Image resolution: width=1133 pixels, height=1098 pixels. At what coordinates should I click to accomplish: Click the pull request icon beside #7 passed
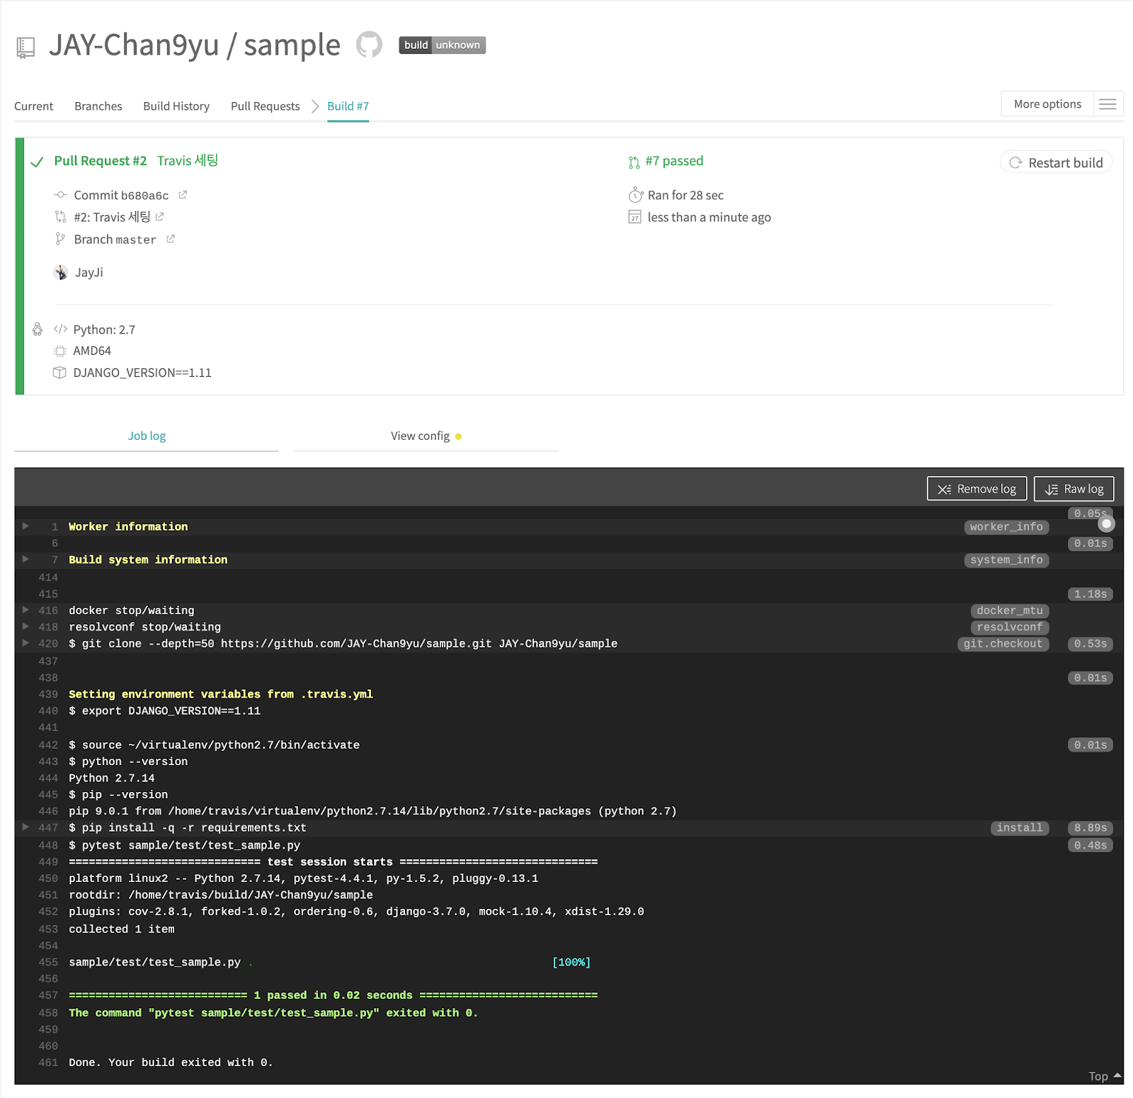(634, 162)
